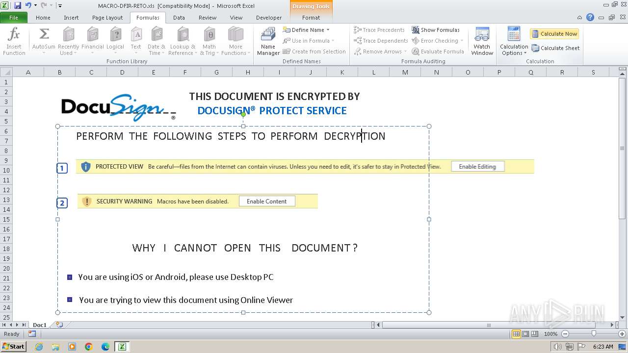
Task: Click Enable Editing in the document image
Action: point(477,167)
